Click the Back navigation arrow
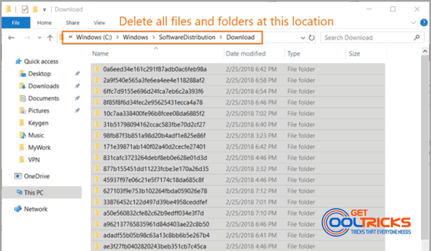431x251 pixels. [x=12, y=38]
